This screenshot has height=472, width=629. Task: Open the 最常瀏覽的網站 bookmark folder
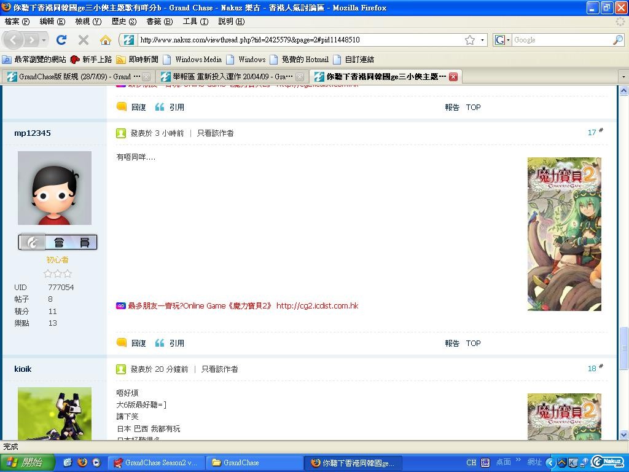click(34, 60)
